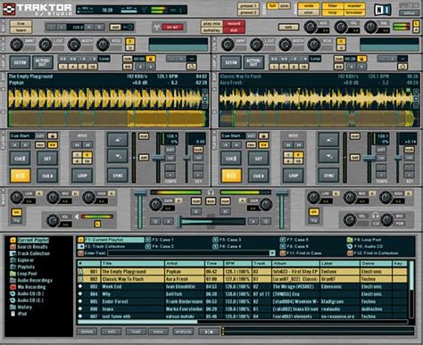The height and width of the screenshot is (345, 423).
Task: Toggle the on air broadcast button
Action: click(x=173, y=28)
